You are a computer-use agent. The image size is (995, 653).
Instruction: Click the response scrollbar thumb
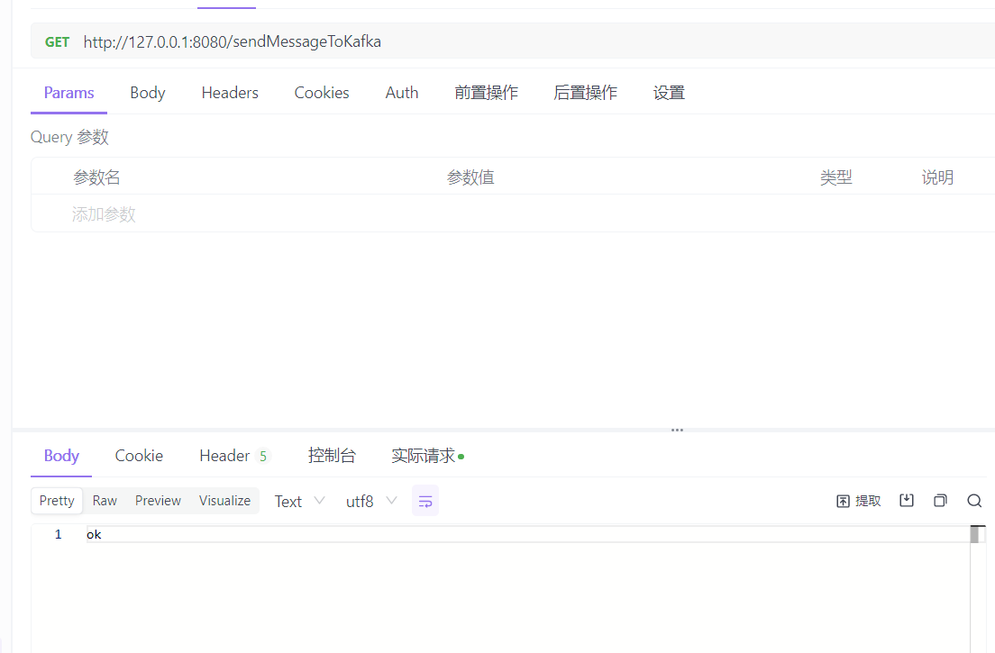point(974,534)
